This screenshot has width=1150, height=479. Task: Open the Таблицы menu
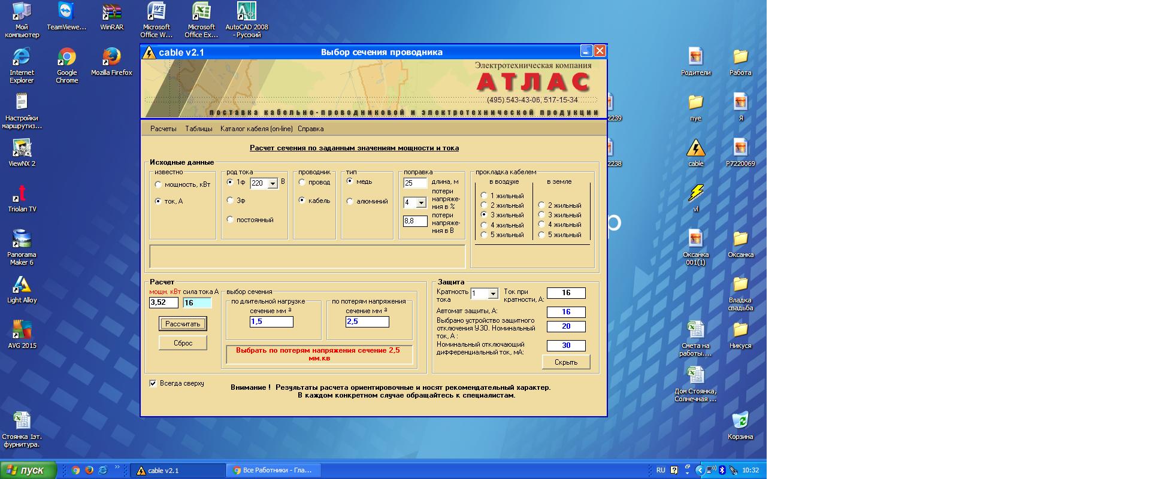tap(199, 129)
